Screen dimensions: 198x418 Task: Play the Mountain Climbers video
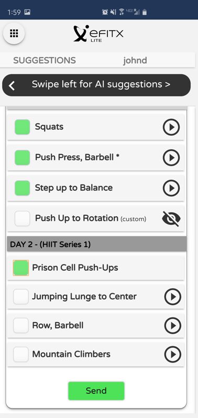pyautogui.click(x=172, y=354)
